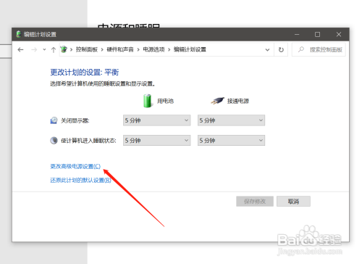
Task: Click the search magnifier icon
Action: 301,49
